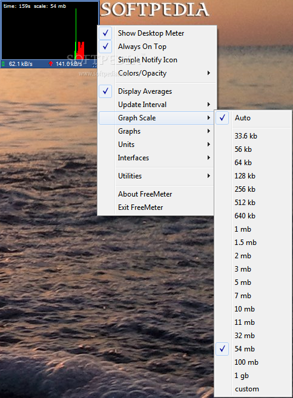The image size is (293, 398).
Task: Click the 62.1 kB/s download rate
Action: 21,64
